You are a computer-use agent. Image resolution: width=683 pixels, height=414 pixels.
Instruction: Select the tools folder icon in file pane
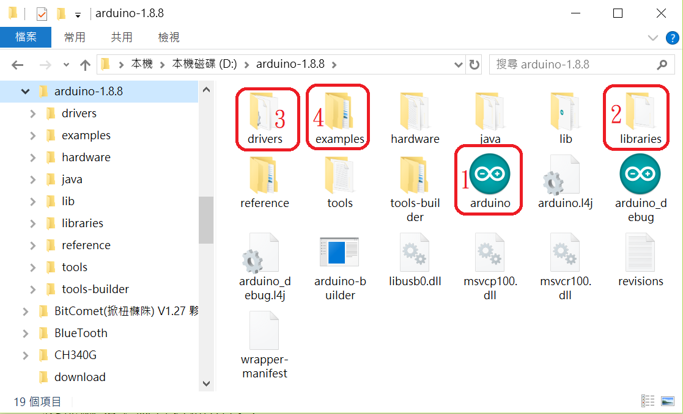pyautogui.click(x=339, y=175)
